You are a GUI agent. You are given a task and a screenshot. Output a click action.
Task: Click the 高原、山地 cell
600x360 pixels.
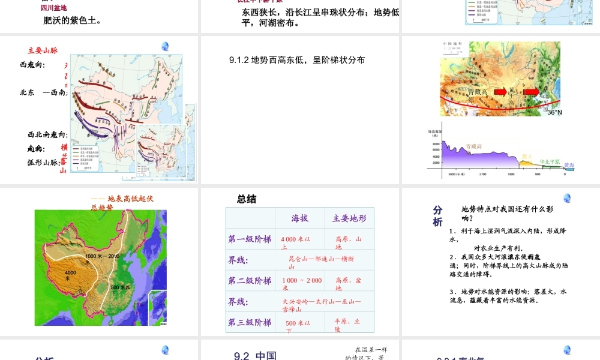click(349, 242)
